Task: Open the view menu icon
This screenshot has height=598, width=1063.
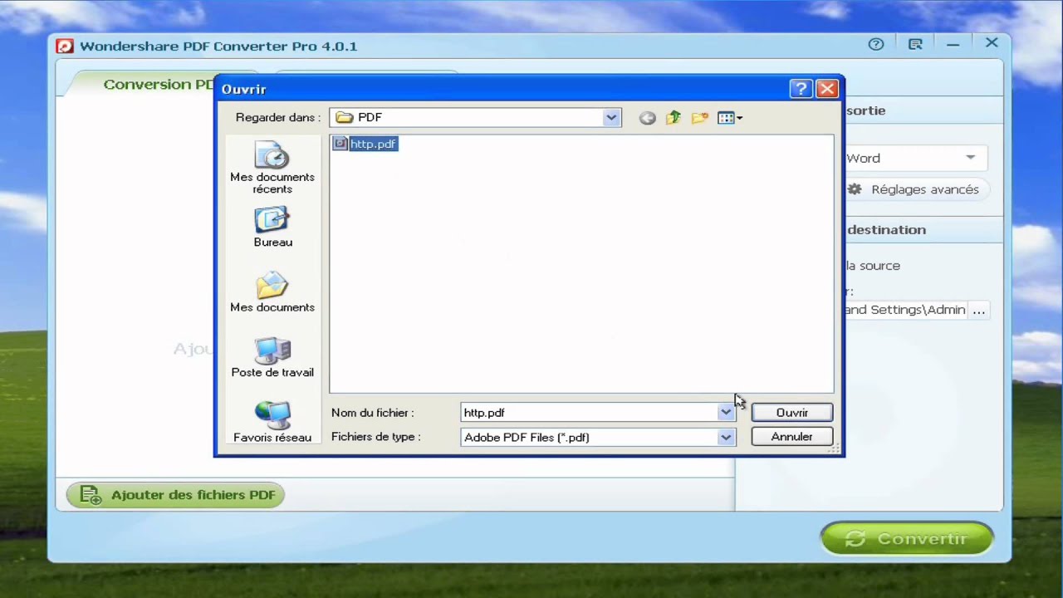Action: point(730,118)
